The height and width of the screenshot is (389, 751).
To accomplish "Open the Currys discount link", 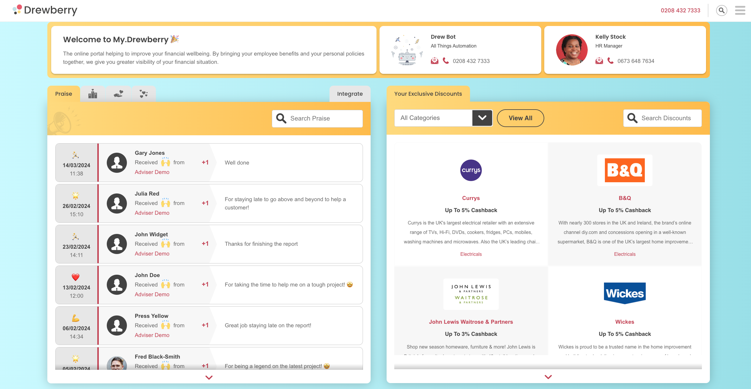I will pyautogui.click(x=471, y=198).
